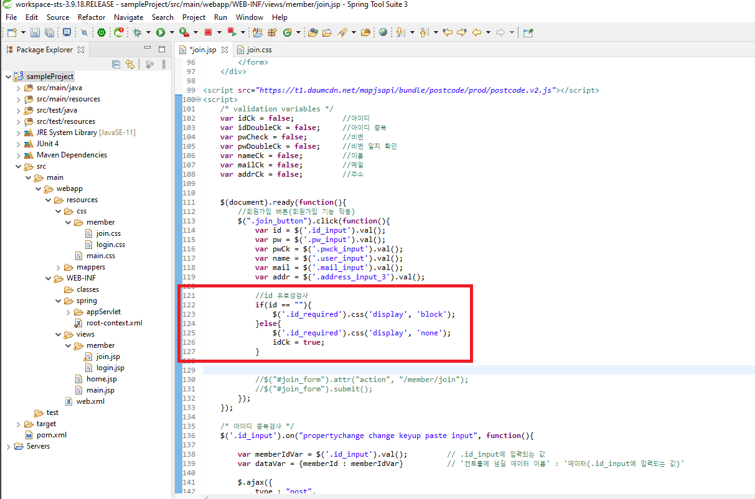The height and width of the screenshot is (499, 755).
Task: Expand the appServlet folder
Action: click(x=68, y=312)
